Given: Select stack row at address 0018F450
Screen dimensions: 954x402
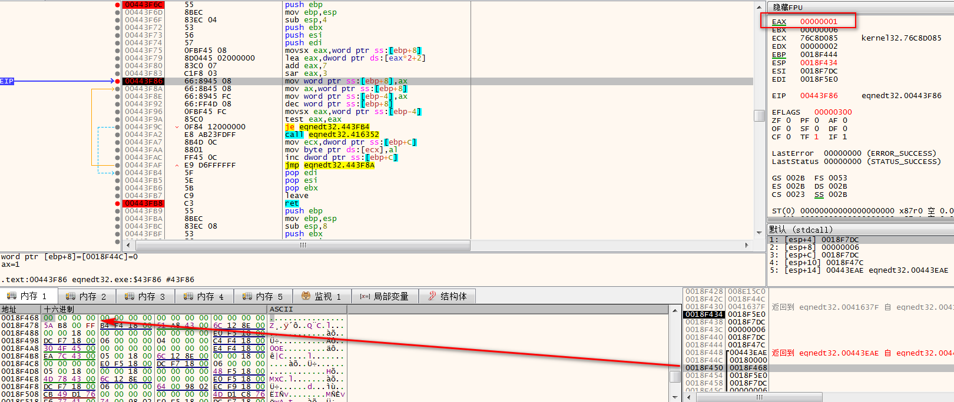Looking at the screenshot, I should (x=819, y=368).
